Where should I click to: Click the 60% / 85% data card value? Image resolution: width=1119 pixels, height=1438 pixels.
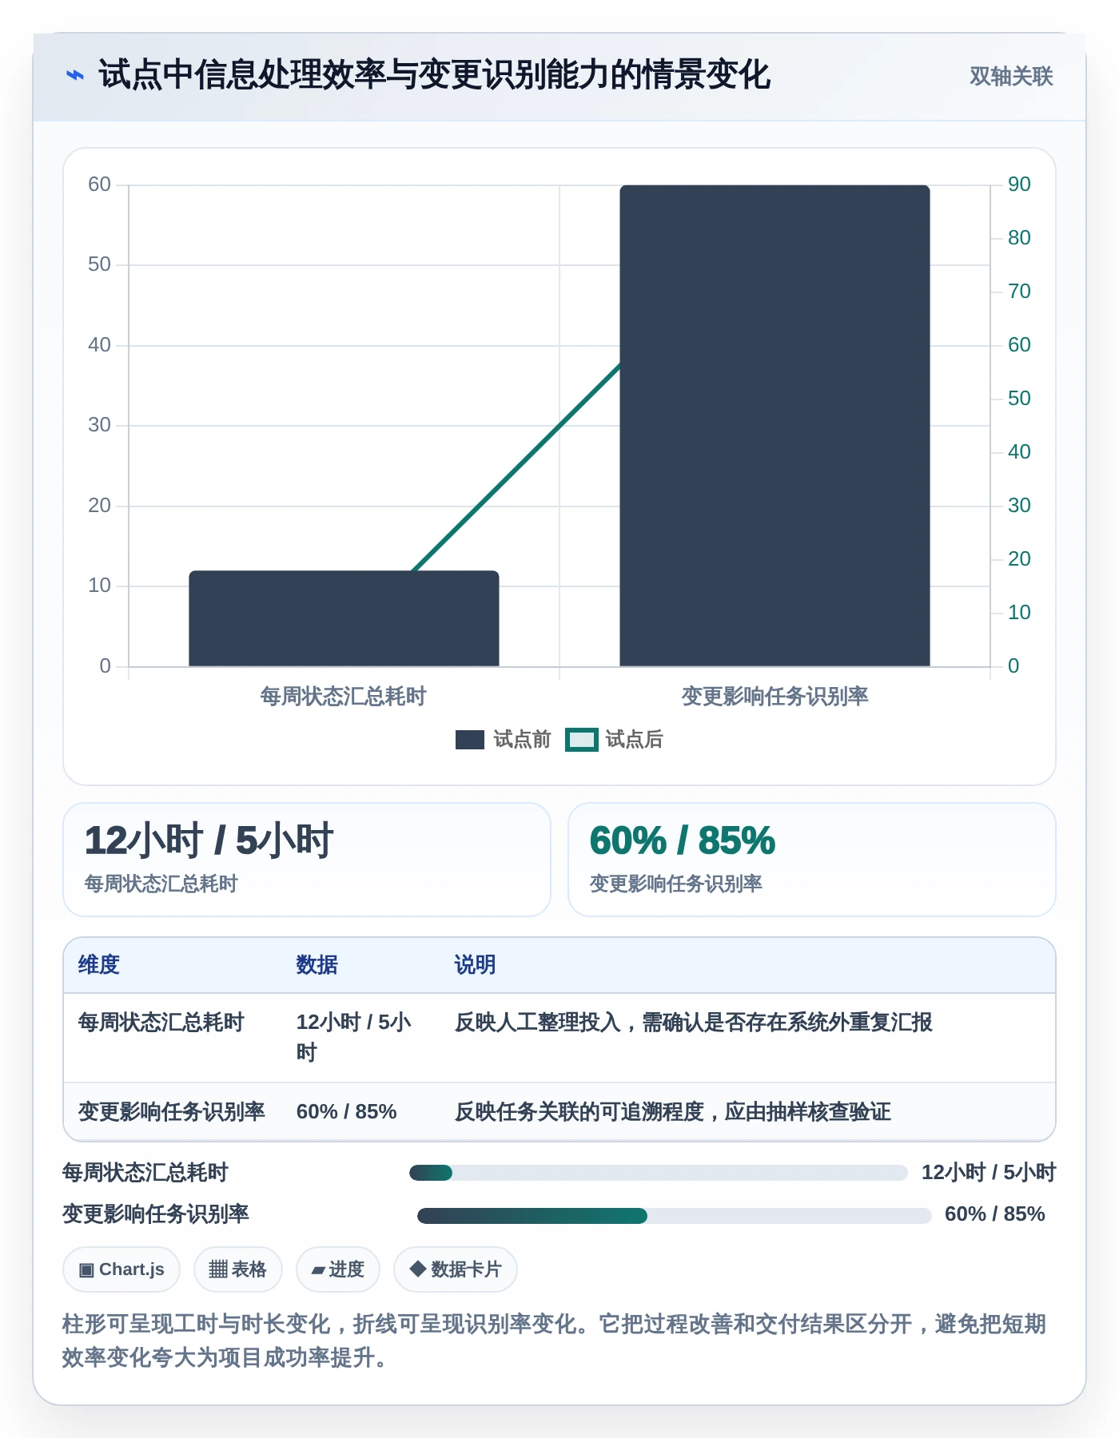click(683, 840)
